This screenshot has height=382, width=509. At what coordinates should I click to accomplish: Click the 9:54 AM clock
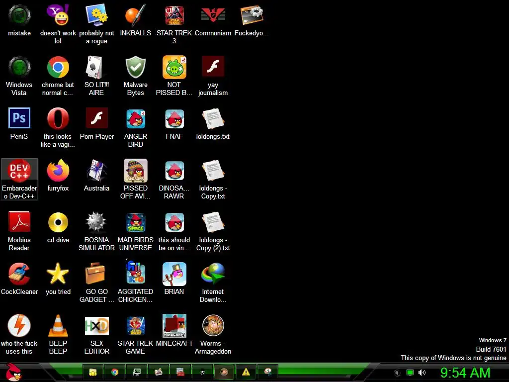pyautogui.click(x=465, y=373)
